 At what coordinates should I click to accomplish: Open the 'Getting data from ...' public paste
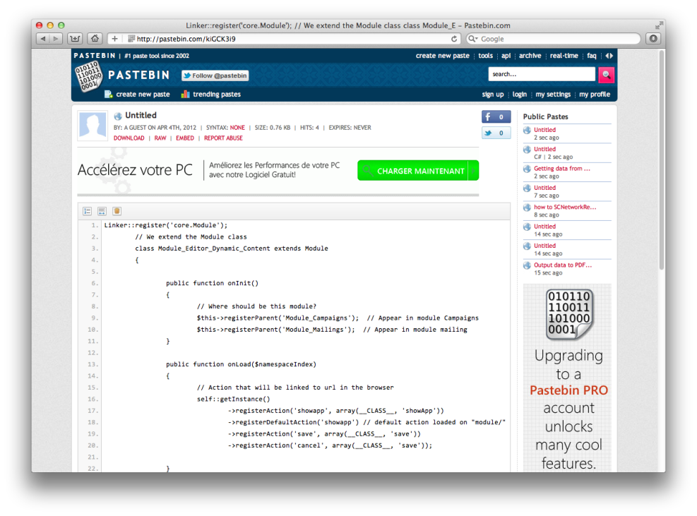(x=561, y=169)
